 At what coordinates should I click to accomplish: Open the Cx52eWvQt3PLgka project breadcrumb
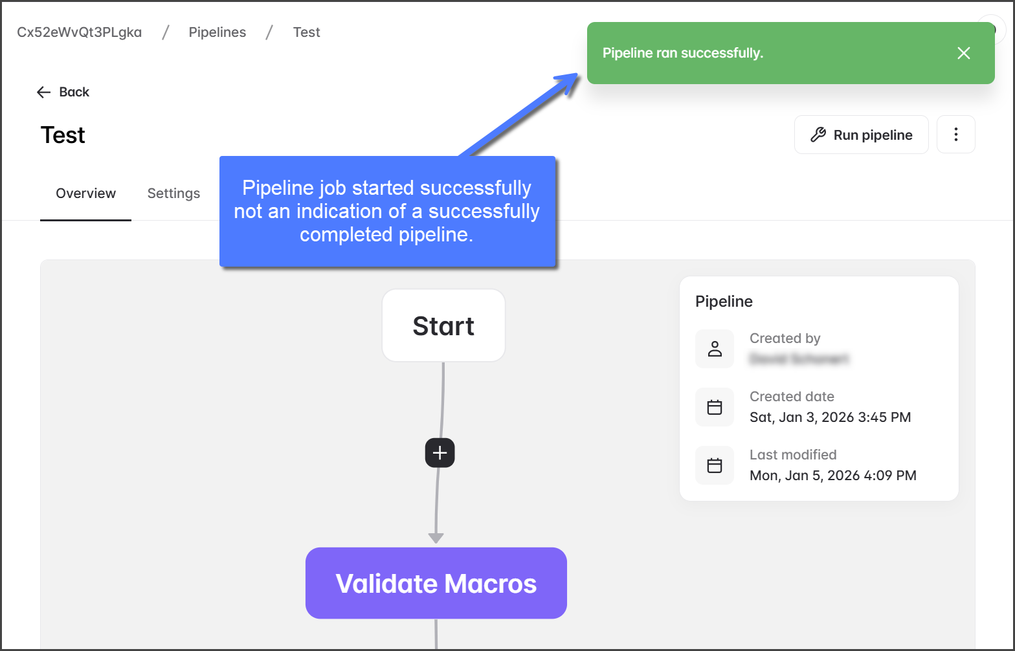tap(79, 32)
